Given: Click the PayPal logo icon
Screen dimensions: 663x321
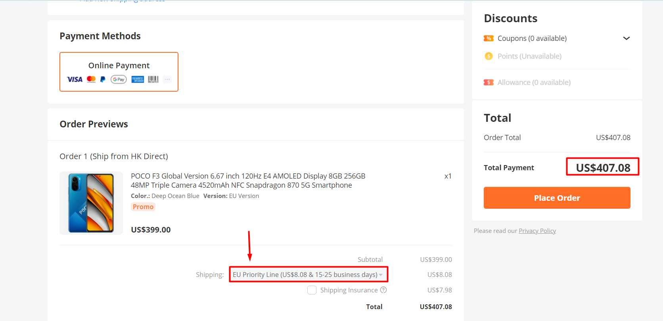Looking at the screenshot, I should pyautogui.click(x=103, y=79).
